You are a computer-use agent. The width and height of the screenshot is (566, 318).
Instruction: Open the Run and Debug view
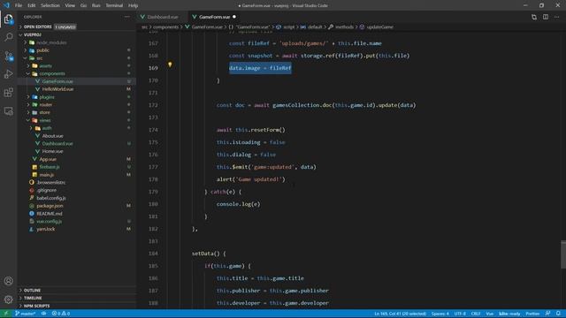click(8, 74)
